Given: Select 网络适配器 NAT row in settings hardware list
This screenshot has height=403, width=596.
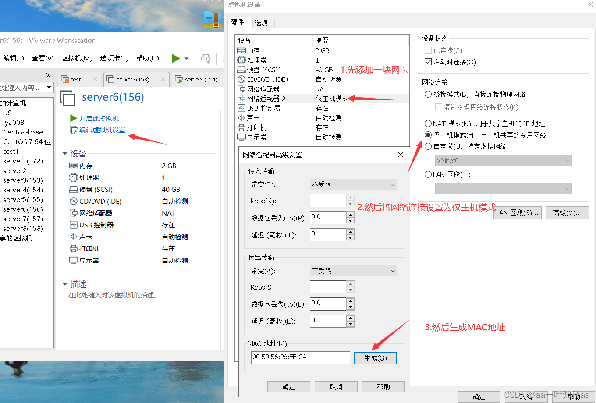Looking at the screenshot, I should click(x=323, y=89).
